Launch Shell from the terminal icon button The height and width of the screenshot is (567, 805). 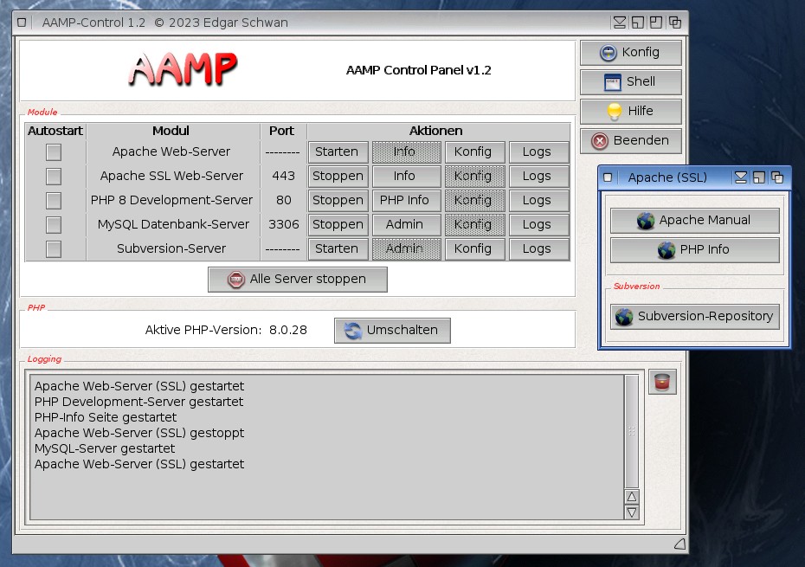point(630,82)
